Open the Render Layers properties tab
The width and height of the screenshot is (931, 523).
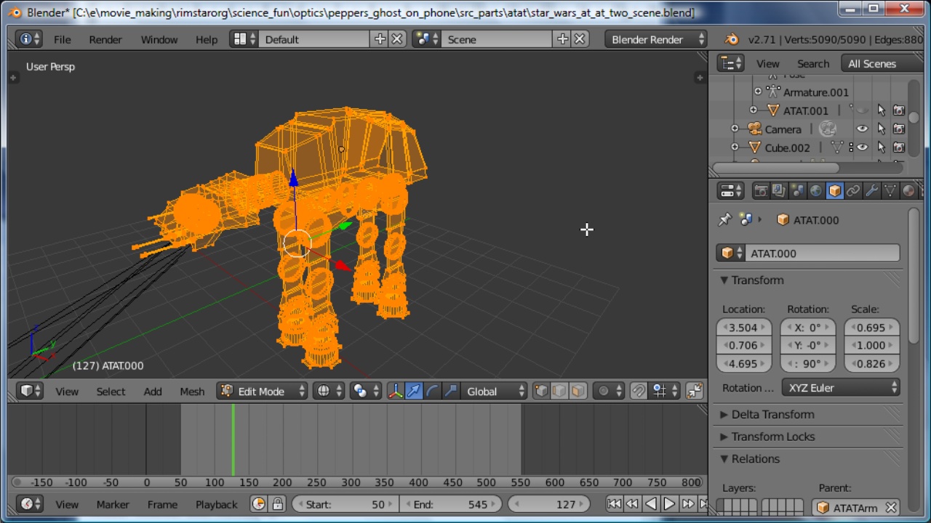coord(779,190)
